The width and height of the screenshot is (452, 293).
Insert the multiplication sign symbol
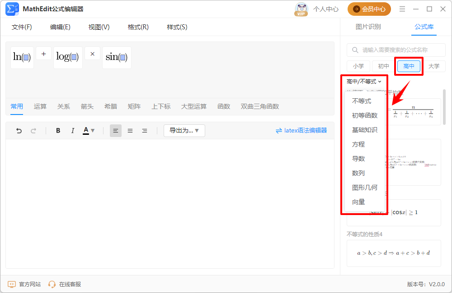92,54
